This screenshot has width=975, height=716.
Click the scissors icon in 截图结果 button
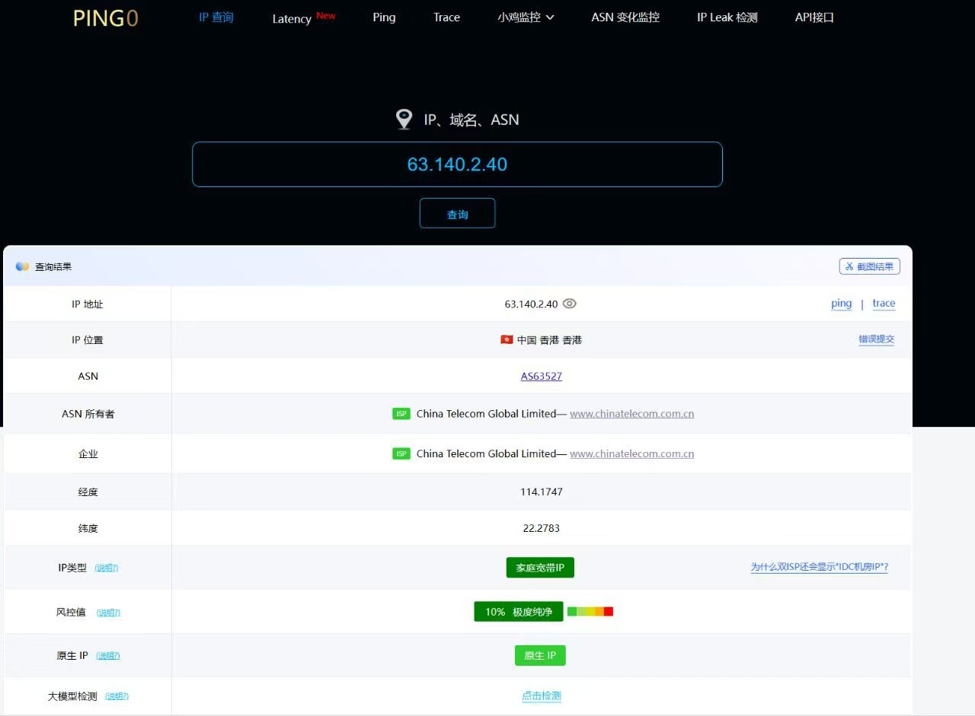[x=849, y=266]
